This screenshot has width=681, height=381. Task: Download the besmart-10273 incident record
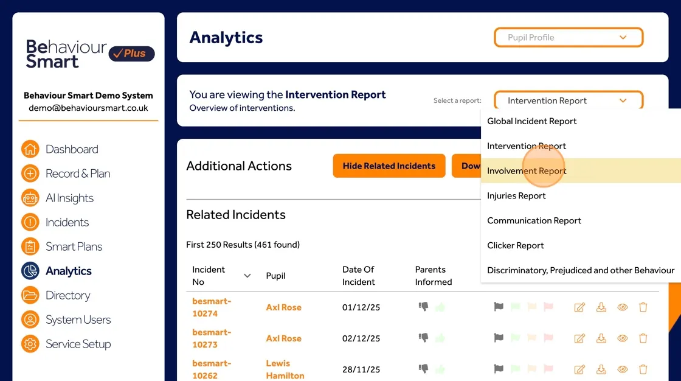(x=601, y=338)
